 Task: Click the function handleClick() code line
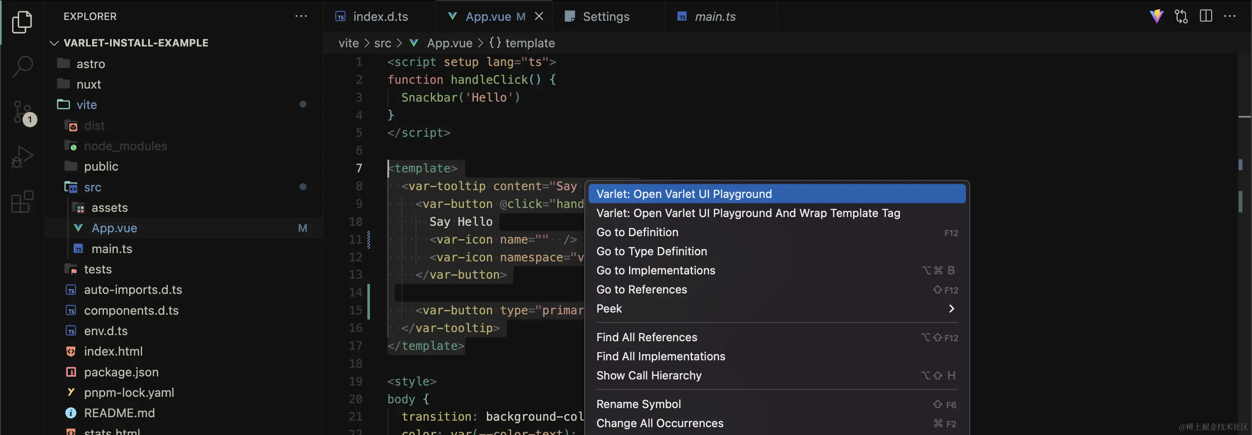(x=471, y=79)
